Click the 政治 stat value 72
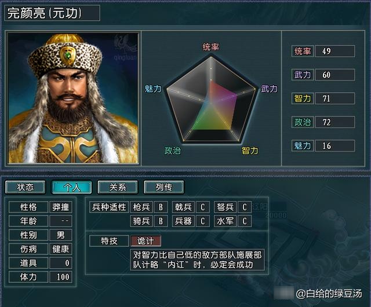The width and height of the screenshot is (371, 307). click(335, 122)
